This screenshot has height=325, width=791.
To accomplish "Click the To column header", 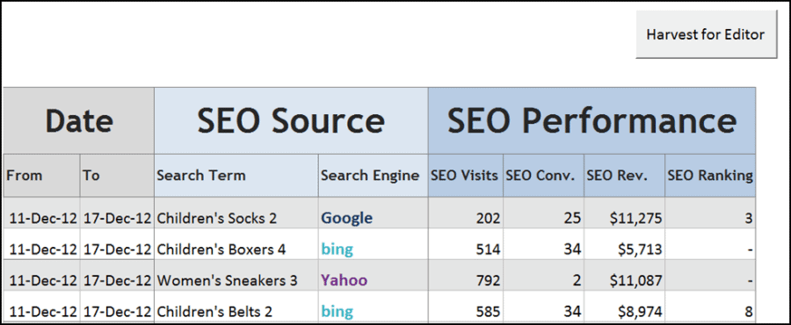I will tap(117, 176).
